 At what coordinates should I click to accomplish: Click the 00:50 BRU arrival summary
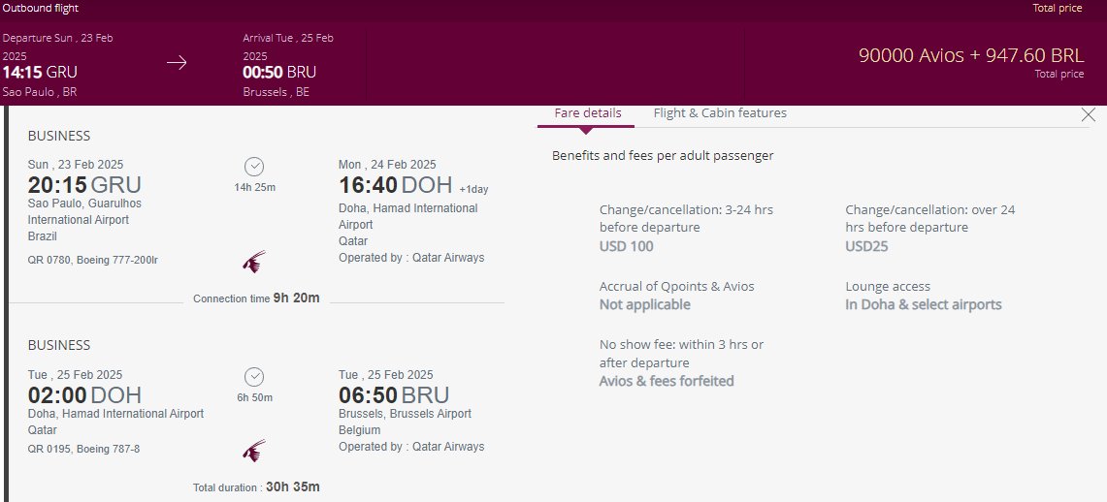tap(279, 72)
